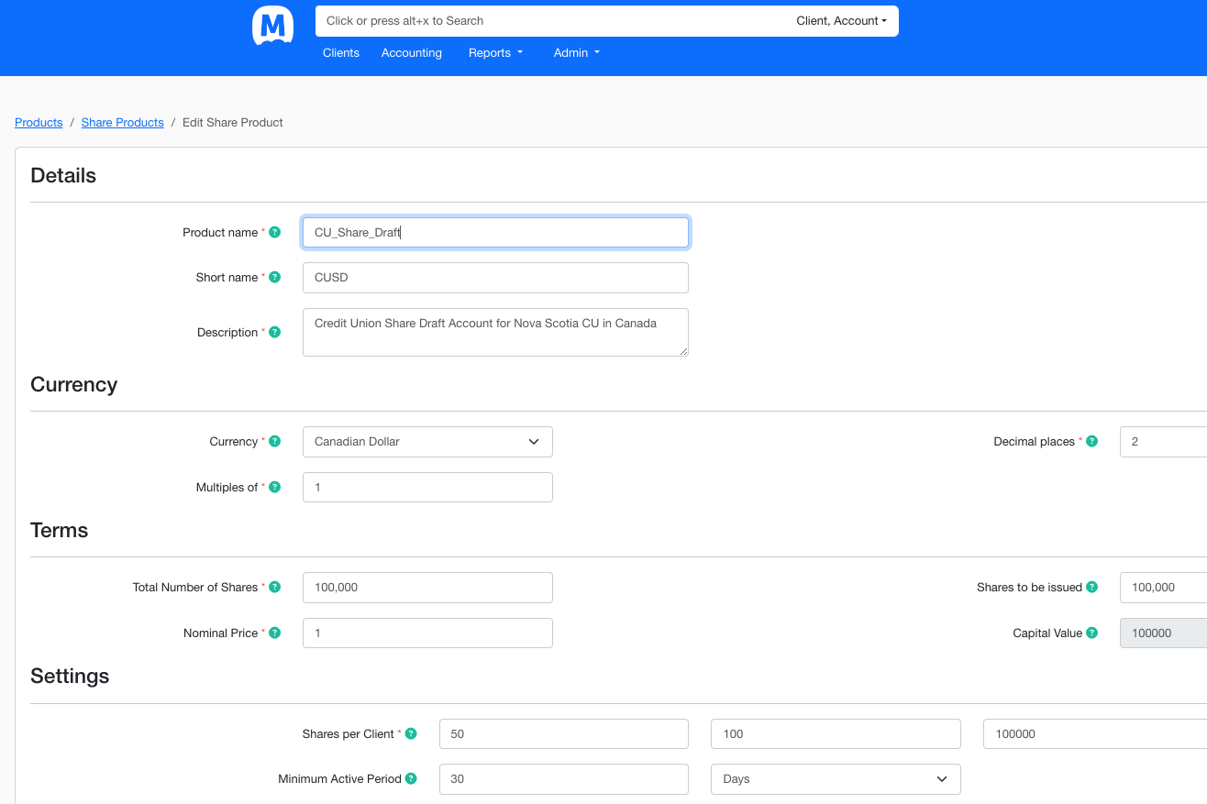
Task: Open the Reports menu
Action: click(495, 53)
